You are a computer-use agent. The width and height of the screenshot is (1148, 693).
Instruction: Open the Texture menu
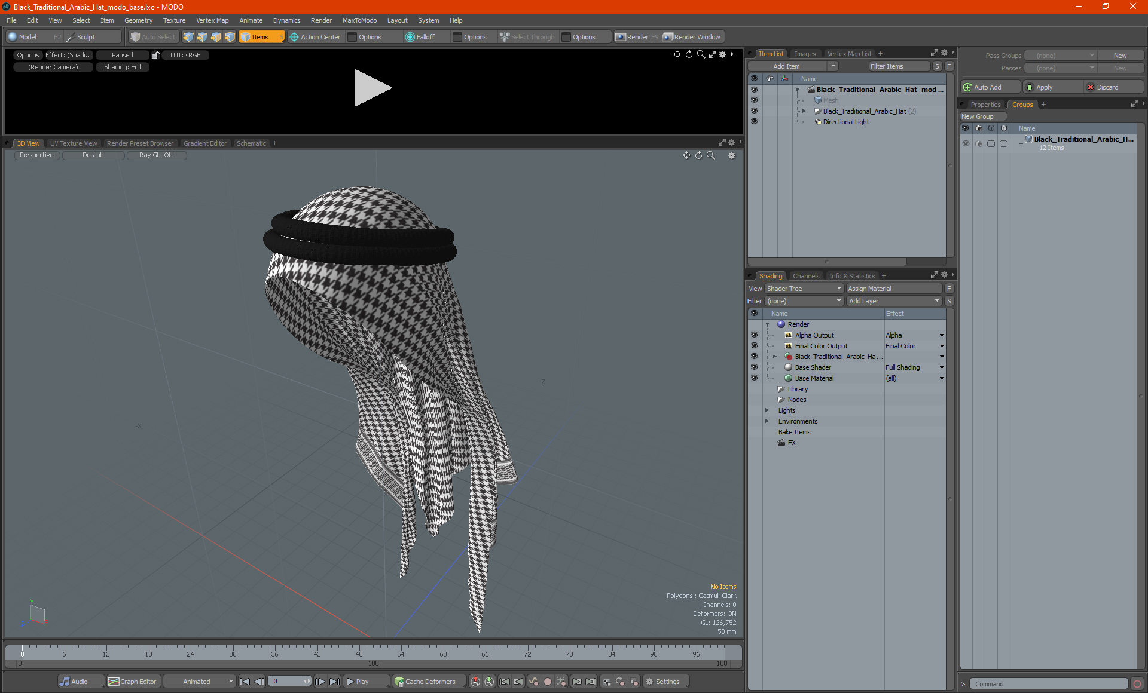pos(174,20)
